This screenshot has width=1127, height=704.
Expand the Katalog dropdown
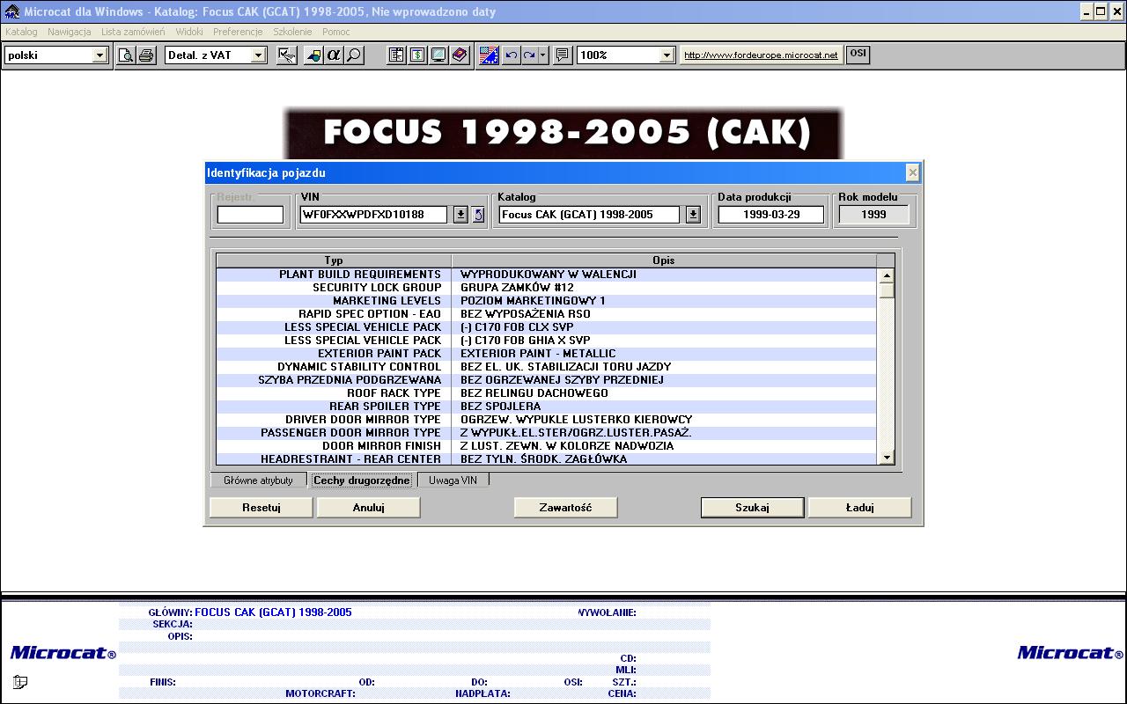click(x=693, y=215)
